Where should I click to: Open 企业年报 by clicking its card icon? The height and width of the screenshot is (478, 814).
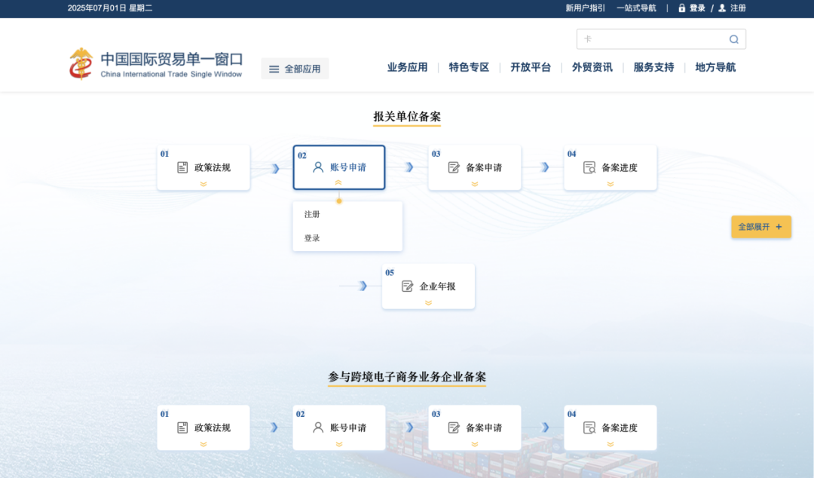(x=407, y=285)
